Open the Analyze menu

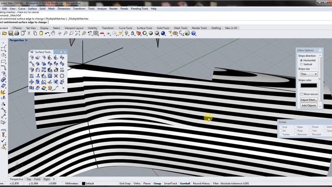pos(102,9)
